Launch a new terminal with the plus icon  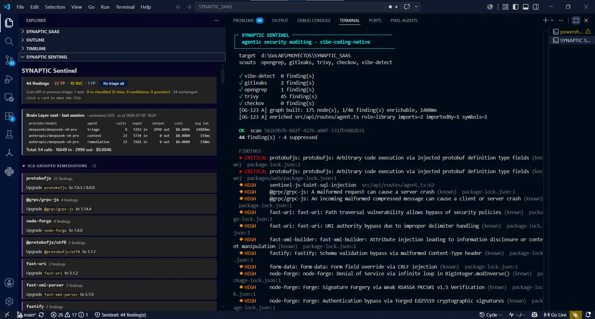point(546,20)
